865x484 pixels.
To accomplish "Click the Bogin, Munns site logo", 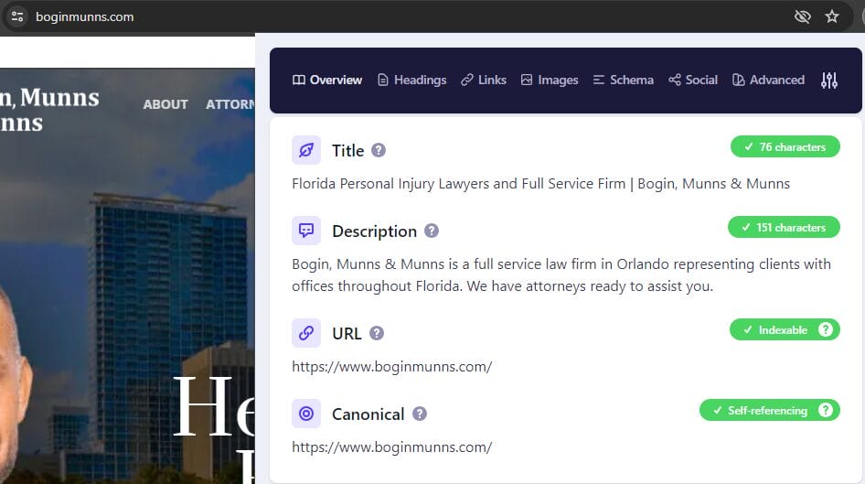I will pyautogui.click(x=49, y=110).
